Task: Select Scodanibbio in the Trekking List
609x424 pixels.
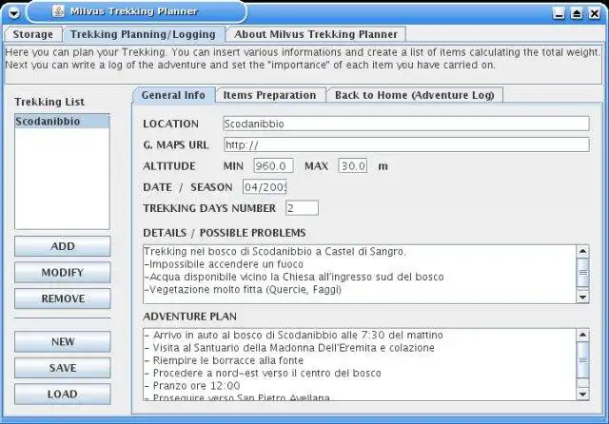Action: click(x=62, y=122)
